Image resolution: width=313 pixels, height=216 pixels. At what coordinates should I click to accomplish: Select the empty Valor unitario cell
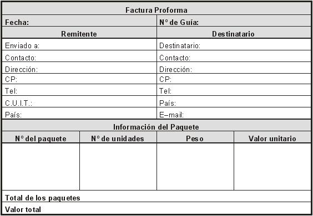(272, 167)
